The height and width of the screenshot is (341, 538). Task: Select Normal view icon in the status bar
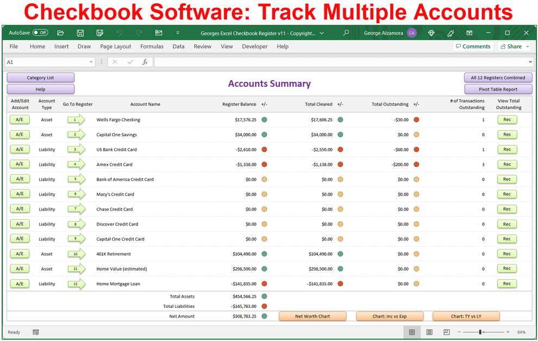[412, 332]
